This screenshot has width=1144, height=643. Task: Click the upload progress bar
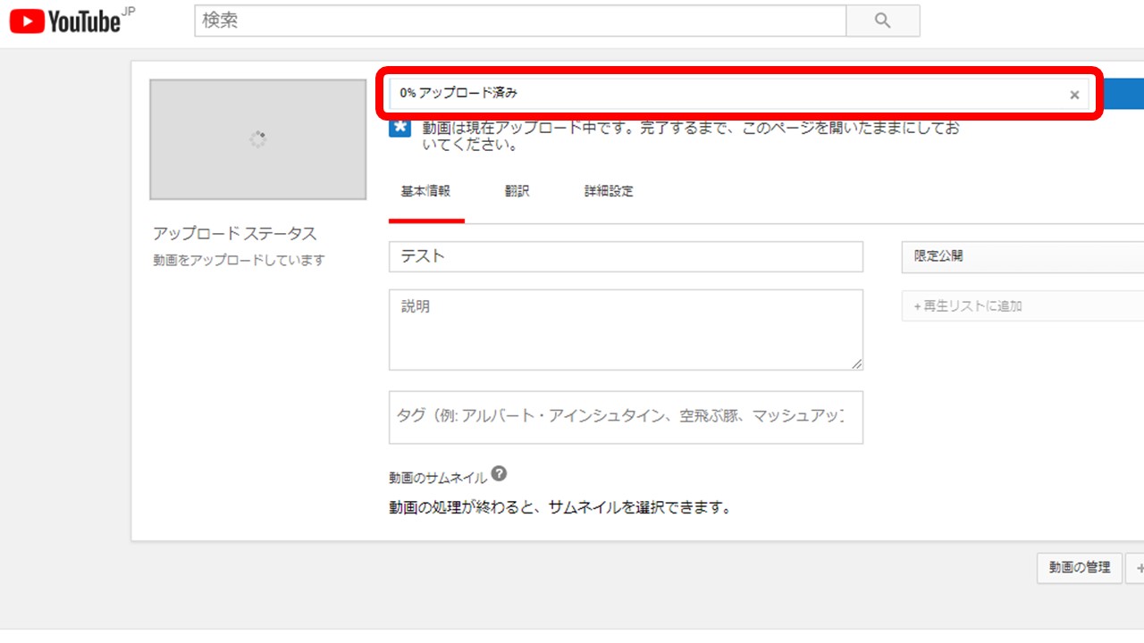[x=739, y=94]
